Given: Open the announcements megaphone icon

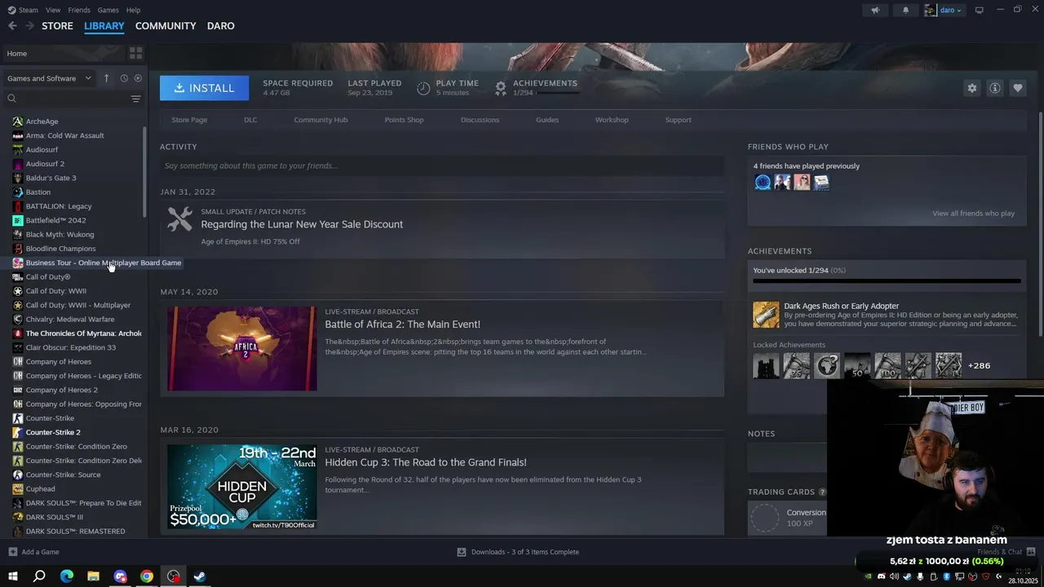Looking at the screenshot, I should click(875, 10).
